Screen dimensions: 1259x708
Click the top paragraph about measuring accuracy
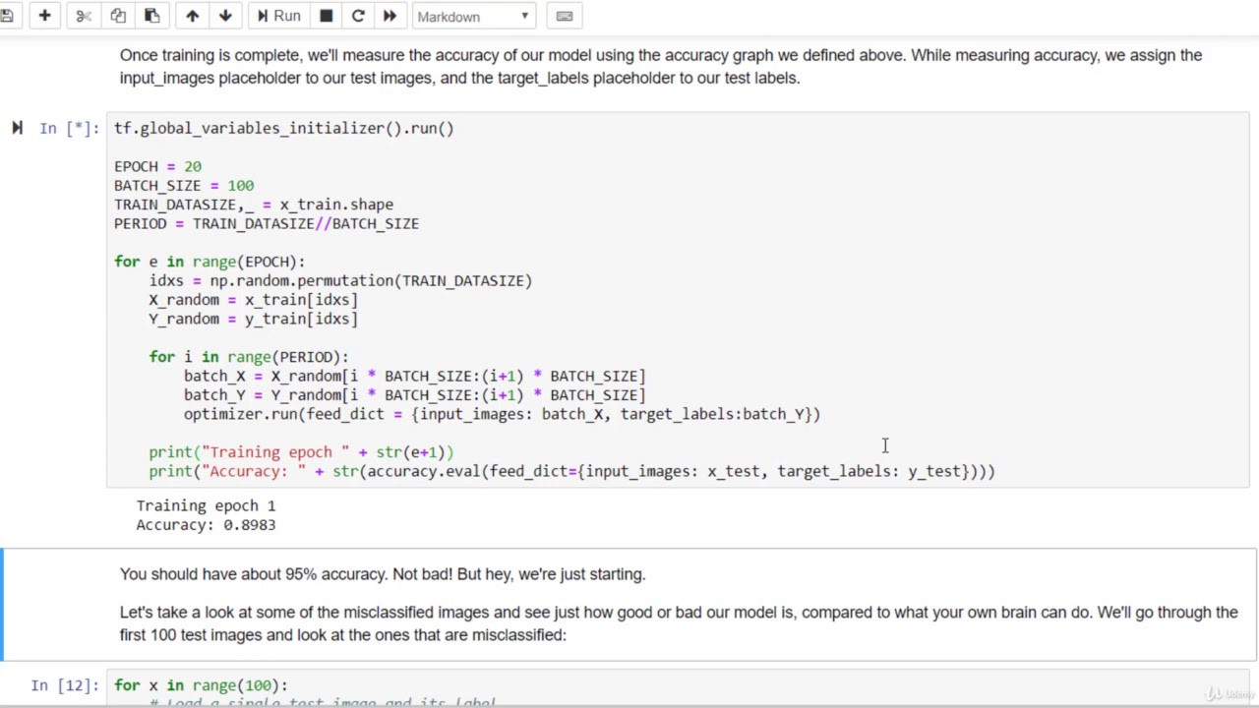coord(661,66)
